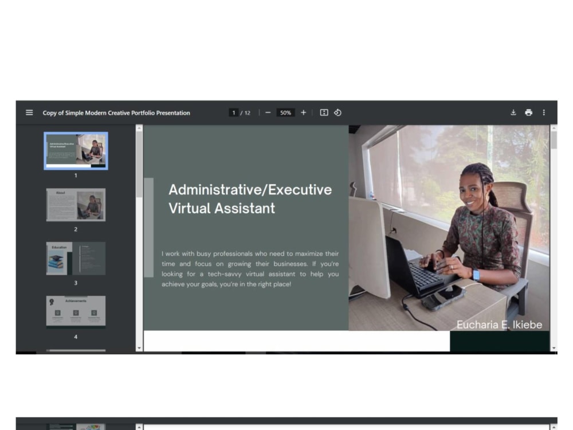Open the more actions menu
573x430 pixels.
pos(544,112)
